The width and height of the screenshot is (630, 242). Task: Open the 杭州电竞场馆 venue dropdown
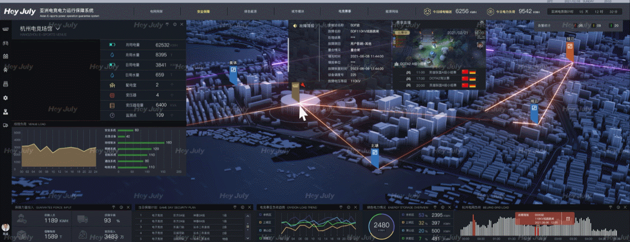[58, 29]
